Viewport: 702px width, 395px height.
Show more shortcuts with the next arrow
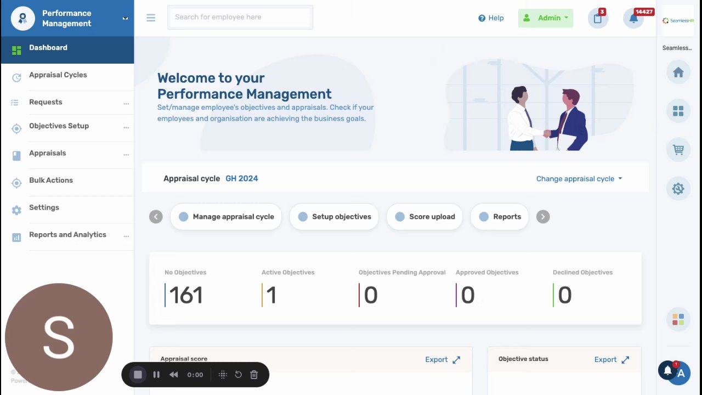click(543, 217)
